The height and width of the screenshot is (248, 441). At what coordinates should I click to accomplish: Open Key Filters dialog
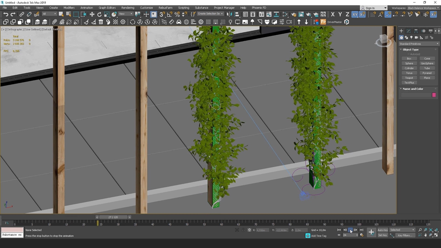tap(404, 235)
